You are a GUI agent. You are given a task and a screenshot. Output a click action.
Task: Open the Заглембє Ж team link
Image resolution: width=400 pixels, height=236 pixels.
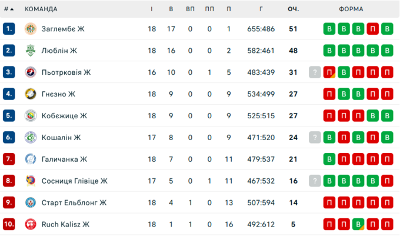coord(63,29)
